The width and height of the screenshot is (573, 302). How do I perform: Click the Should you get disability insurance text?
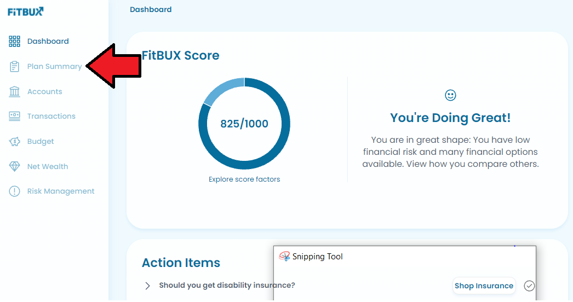pos(227,286)
